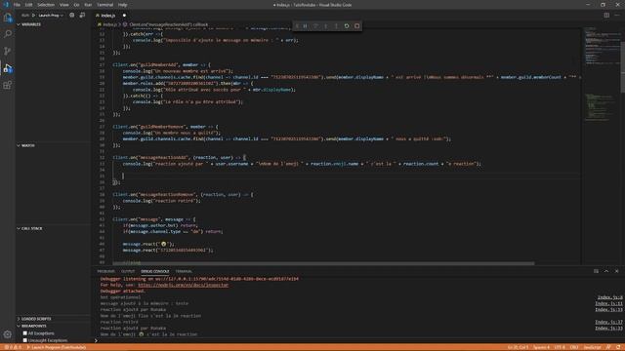Open errors and warnings count in status bar

13,347
